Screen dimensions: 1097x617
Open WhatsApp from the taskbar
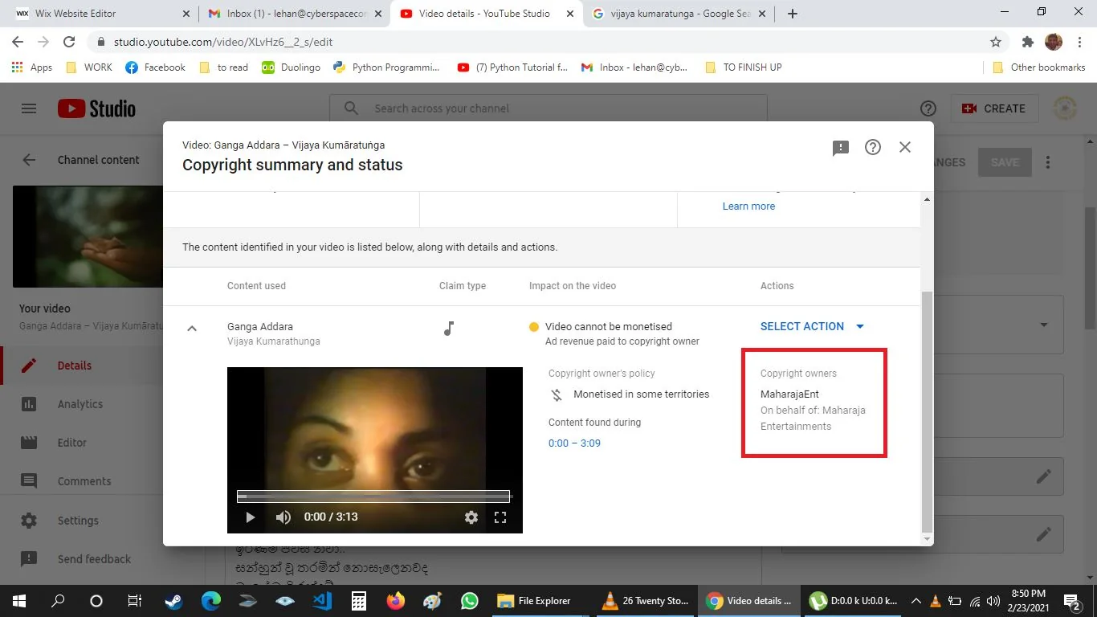point(470,600)
